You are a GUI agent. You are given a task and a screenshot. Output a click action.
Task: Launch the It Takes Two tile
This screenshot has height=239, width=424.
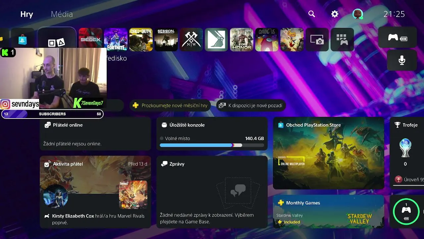[x=292, y=40]
